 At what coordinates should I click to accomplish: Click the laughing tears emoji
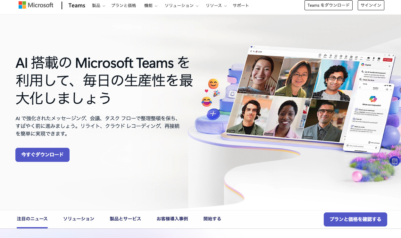207,102
